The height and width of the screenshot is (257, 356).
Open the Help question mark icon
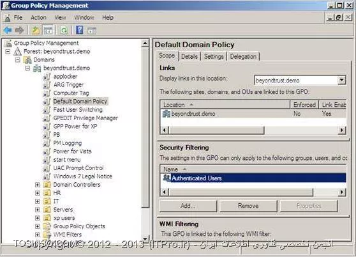coord(80,30)
